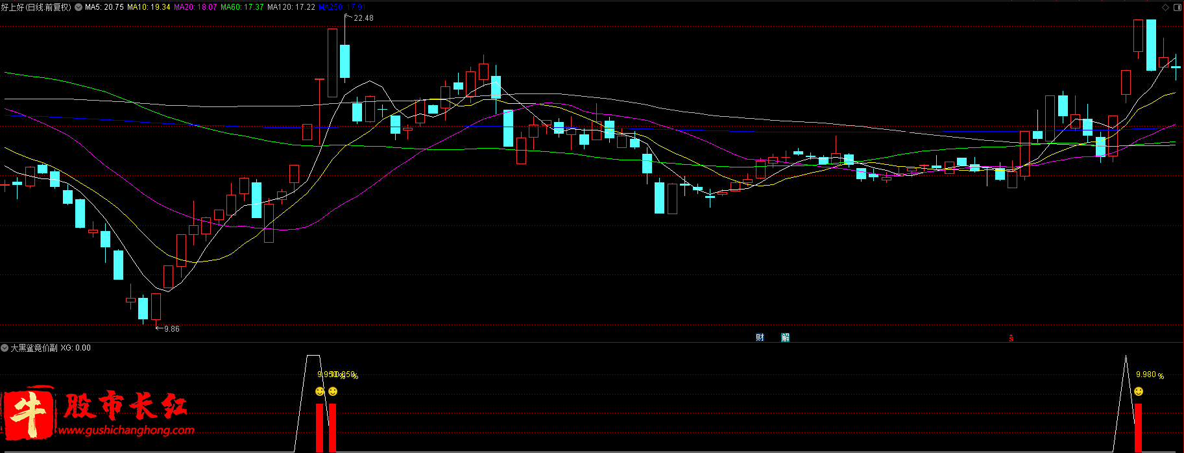
Task: Click the 22.48 high price label
Action: tap(363, 18)
